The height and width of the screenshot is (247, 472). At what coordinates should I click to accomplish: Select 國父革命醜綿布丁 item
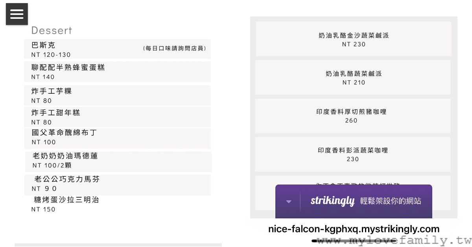pos(117,138)
